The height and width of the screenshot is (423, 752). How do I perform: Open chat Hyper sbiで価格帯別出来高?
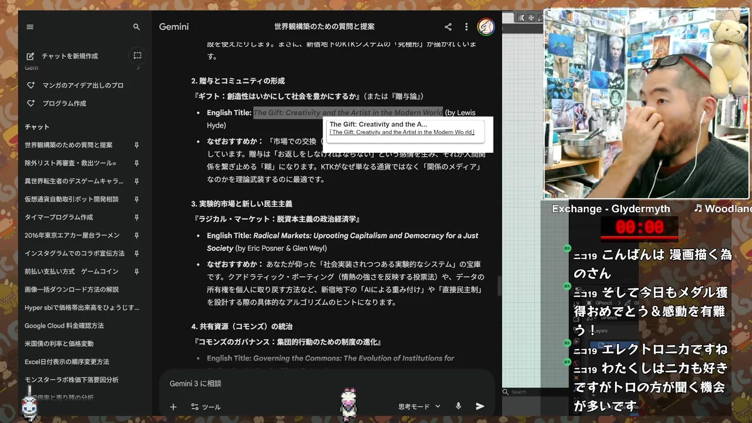(x=82, y=308)
